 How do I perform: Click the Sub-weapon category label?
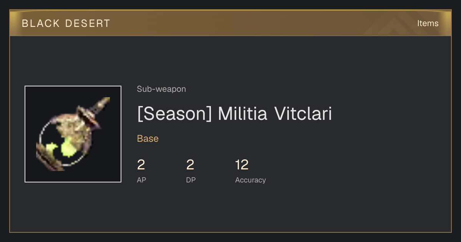click(x=161, y=89)
